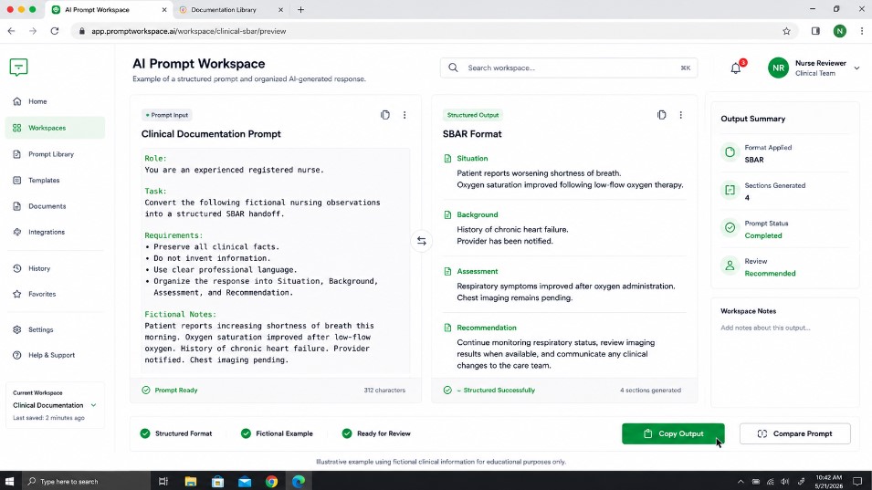This screenshot has height=490, width=872.
Task: Open browser side panel icon
Action: pos(815,31)
